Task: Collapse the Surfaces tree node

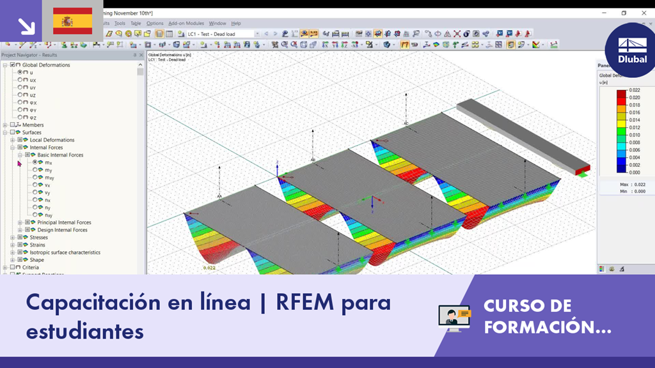Action: [5, 133]
